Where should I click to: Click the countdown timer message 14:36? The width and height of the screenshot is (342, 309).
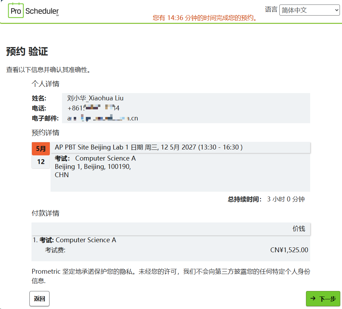pyautogui.click(x=205, y=18)
